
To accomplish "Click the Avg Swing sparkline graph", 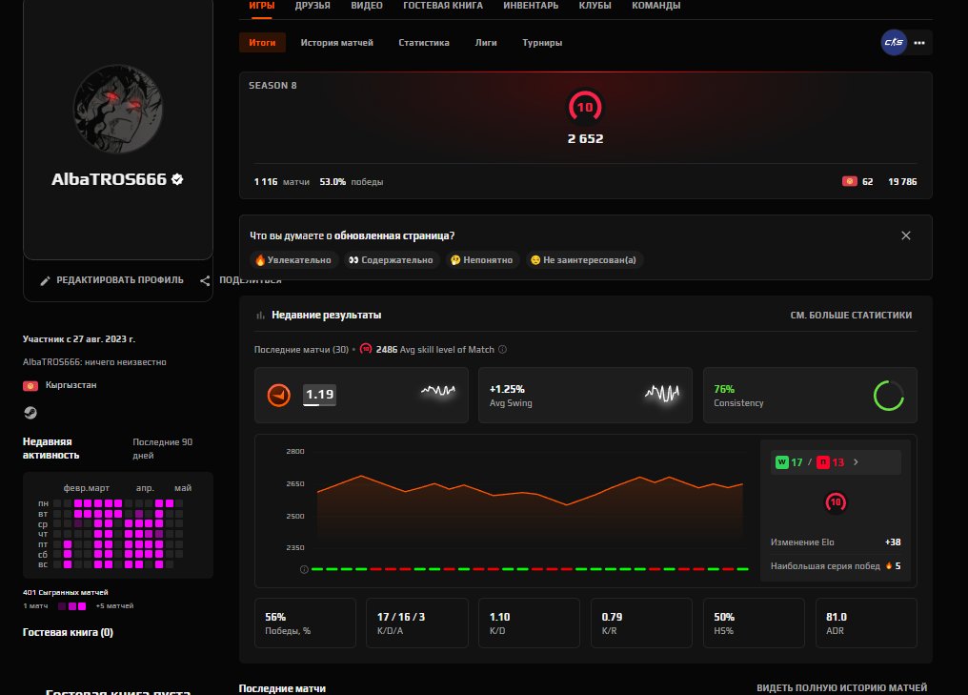I will point(662,393).
